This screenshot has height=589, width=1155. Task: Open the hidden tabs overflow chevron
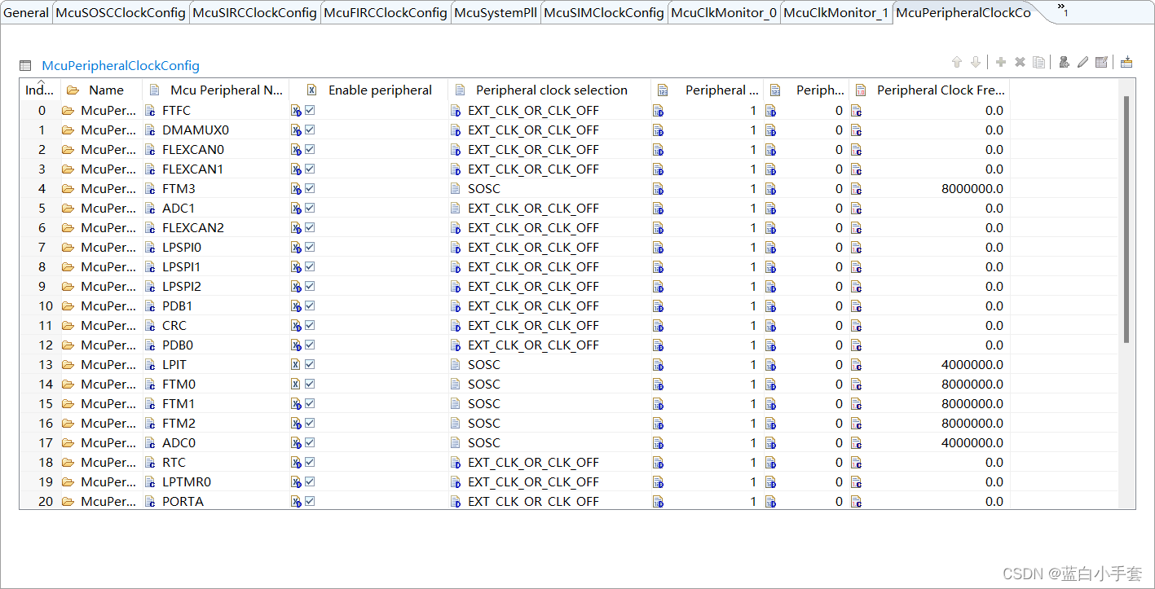1063,10
